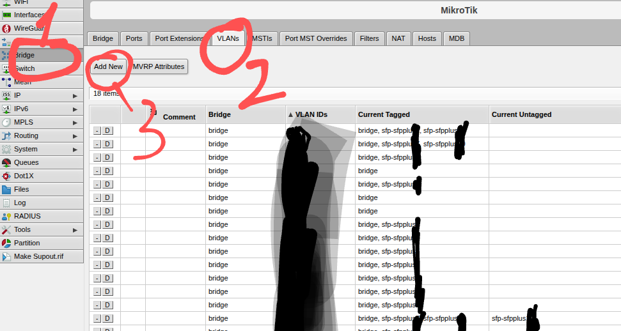Click the Add New button
Viewport: 621px width, 331px height.
tap(108, 66)
